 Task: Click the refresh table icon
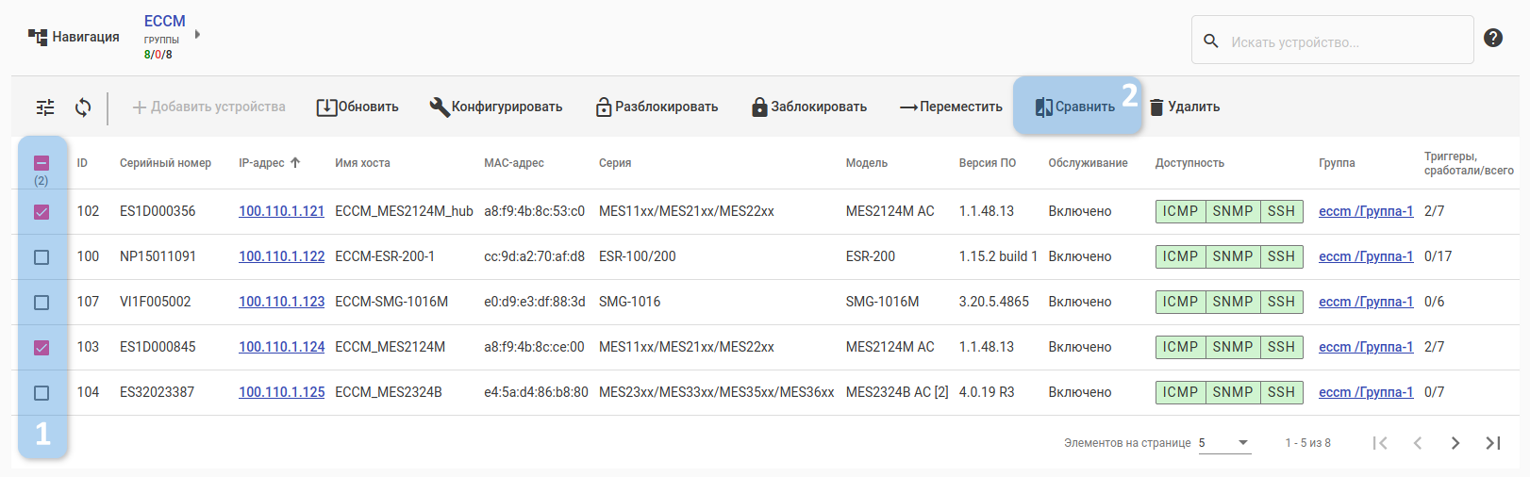pyautogui.click(x=83, y=107)
